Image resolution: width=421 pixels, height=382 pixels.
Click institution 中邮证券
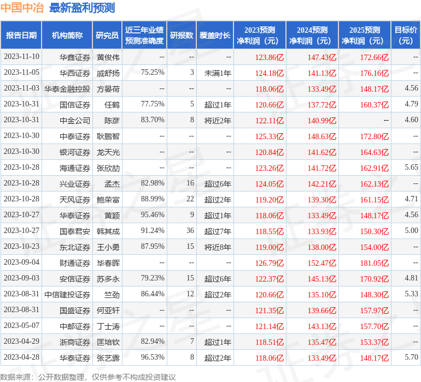point(75,326)
